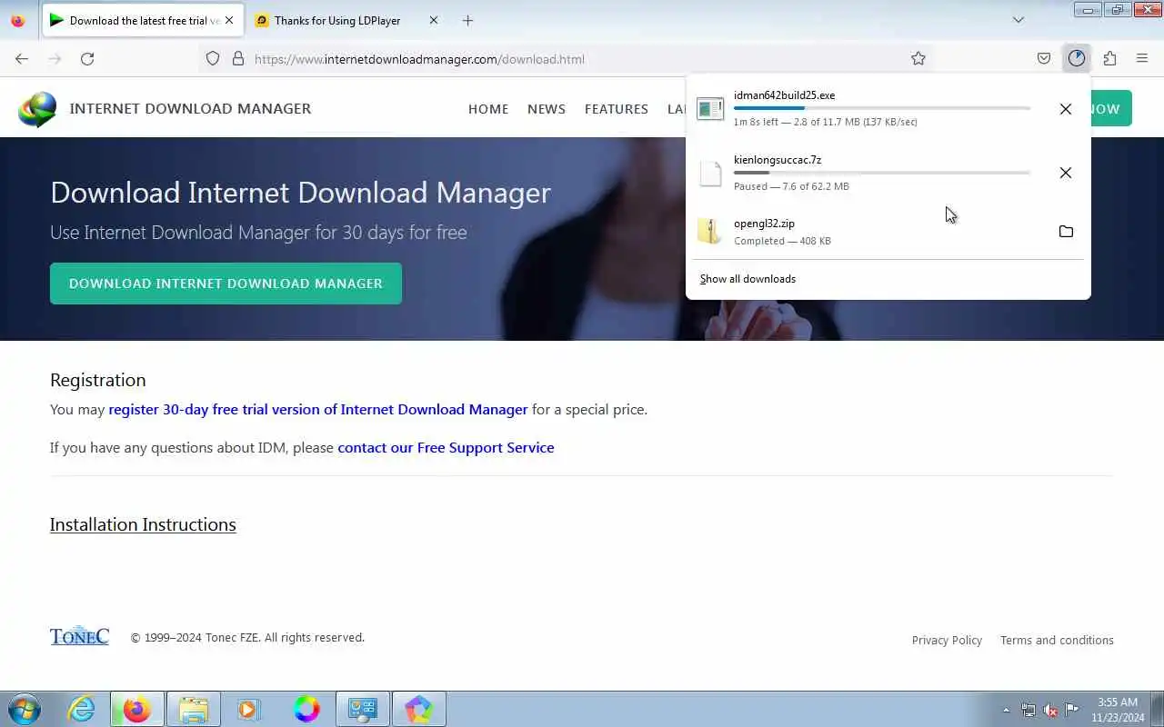Image resolution: width=1164 pixels, height=727 pixels.
Task: Show opengl32.zip in folder
Action: coord(1066,232)
